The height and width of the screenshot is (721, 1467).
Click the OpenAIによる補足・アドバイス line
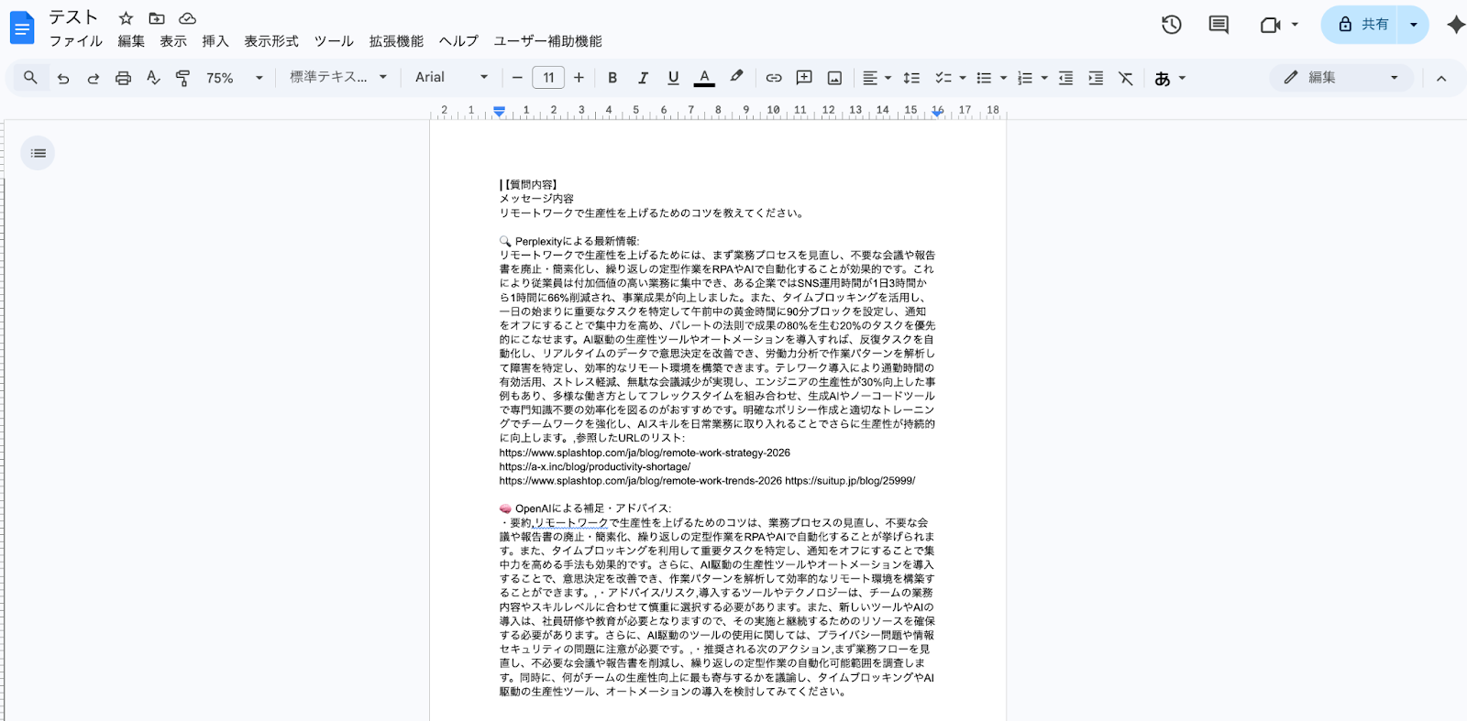585,508
